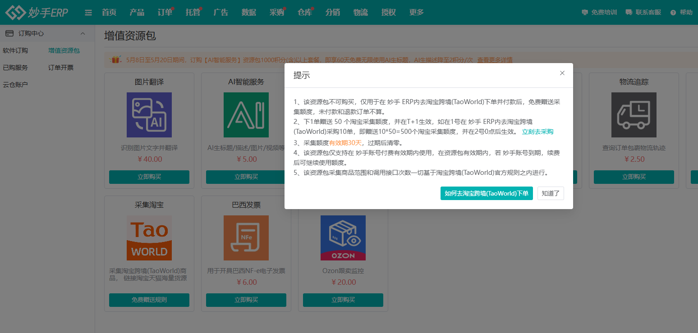Open the 广告 menu
The height and width of the screenshot is (333, 698).
click(x=221, y=13)
